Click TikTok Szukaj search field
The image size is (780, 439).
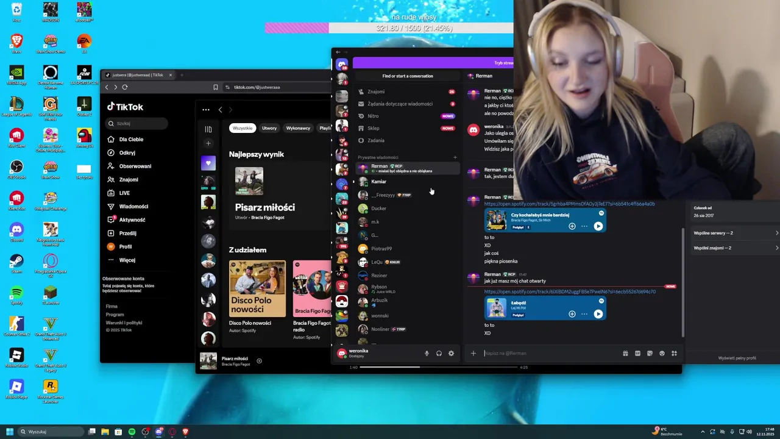(x=137, y=123)
